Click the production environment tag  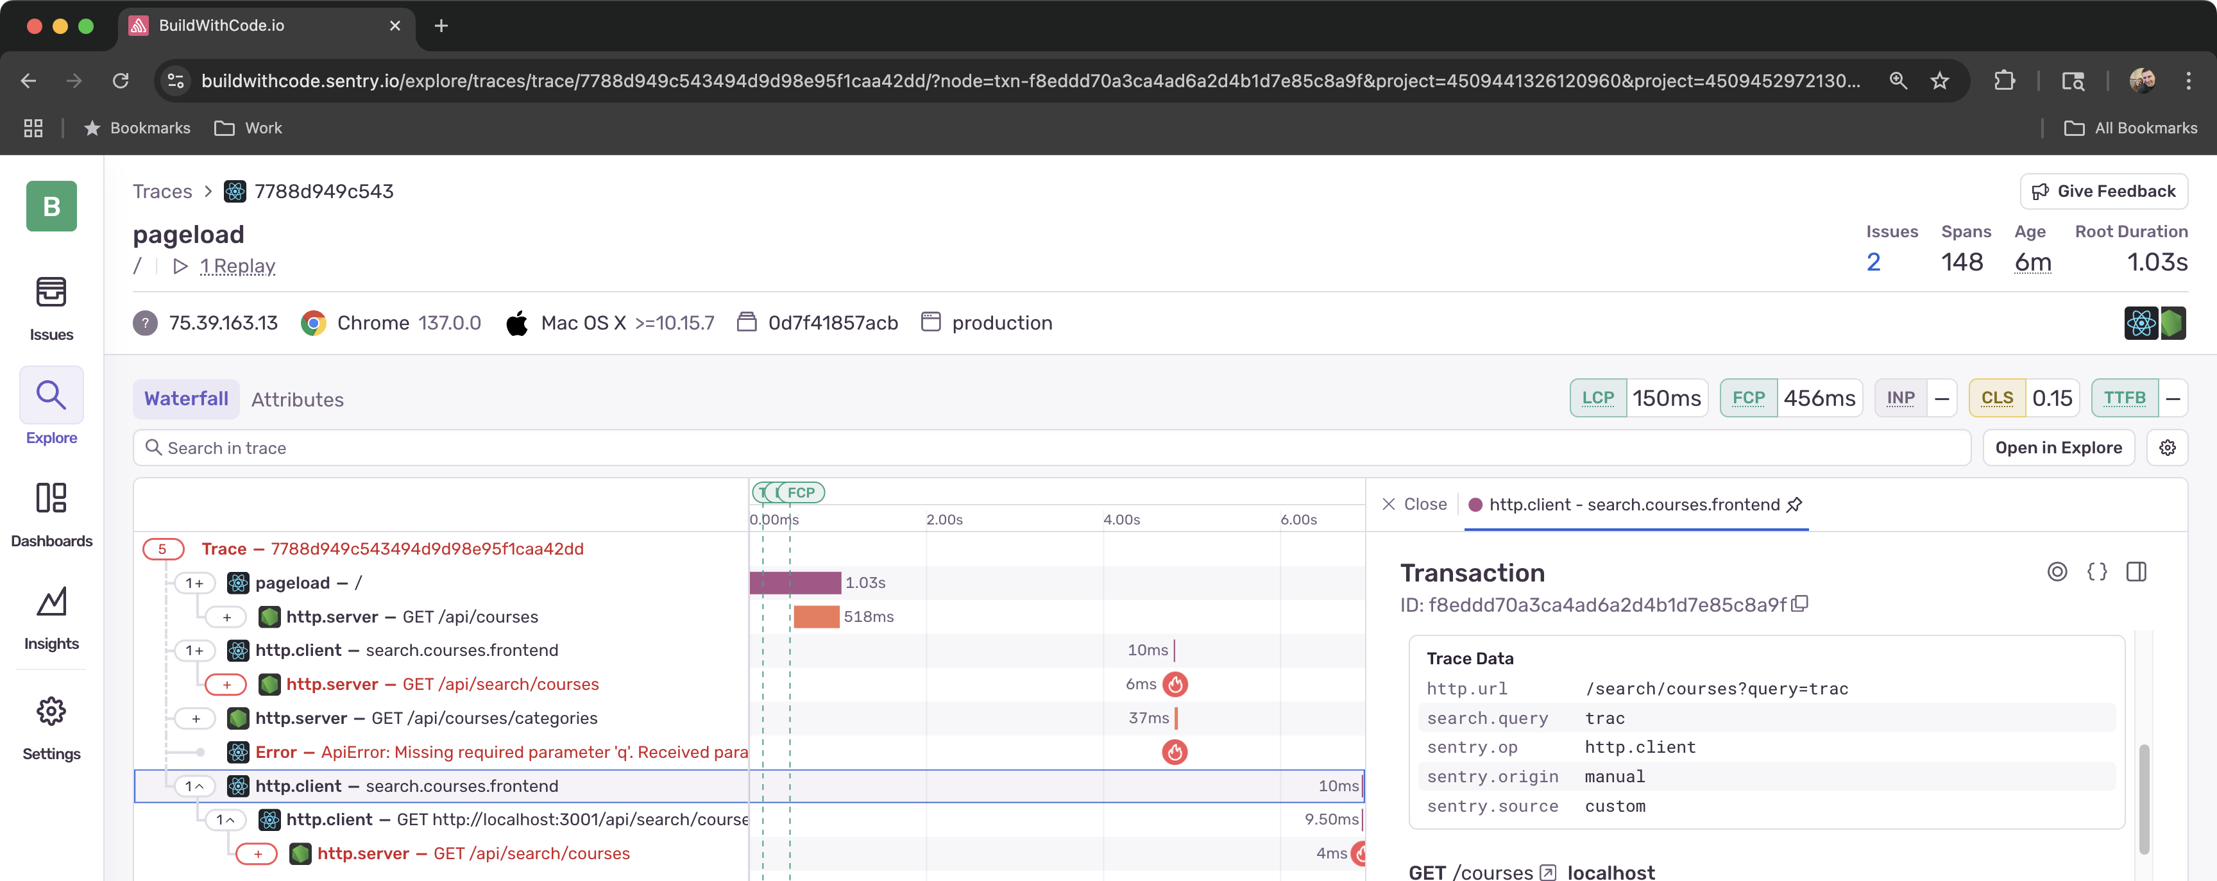click(x=985, y=323)
